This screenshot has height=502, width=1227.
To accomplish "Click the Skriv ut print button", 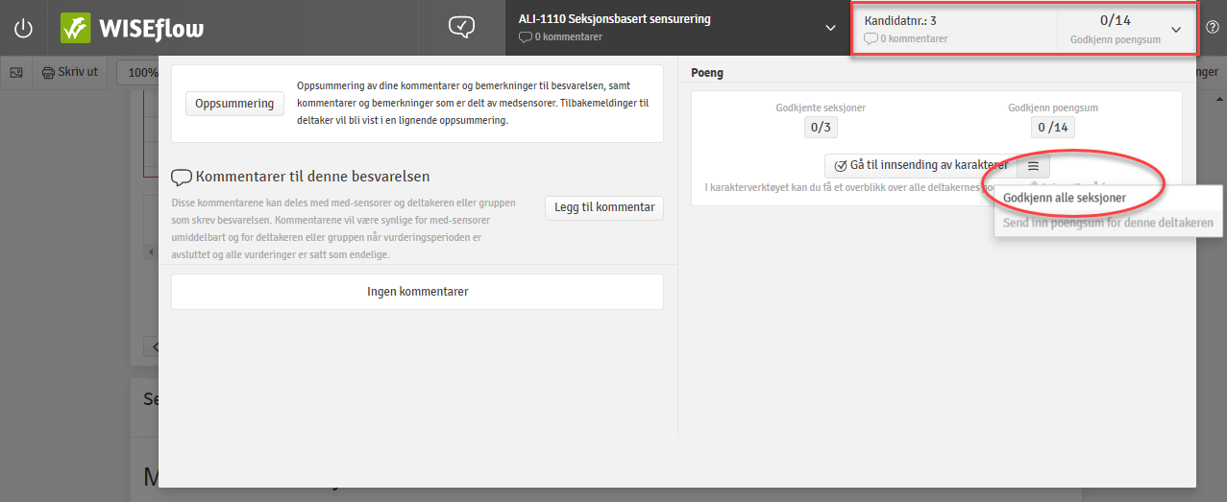I will pos(70,72).
